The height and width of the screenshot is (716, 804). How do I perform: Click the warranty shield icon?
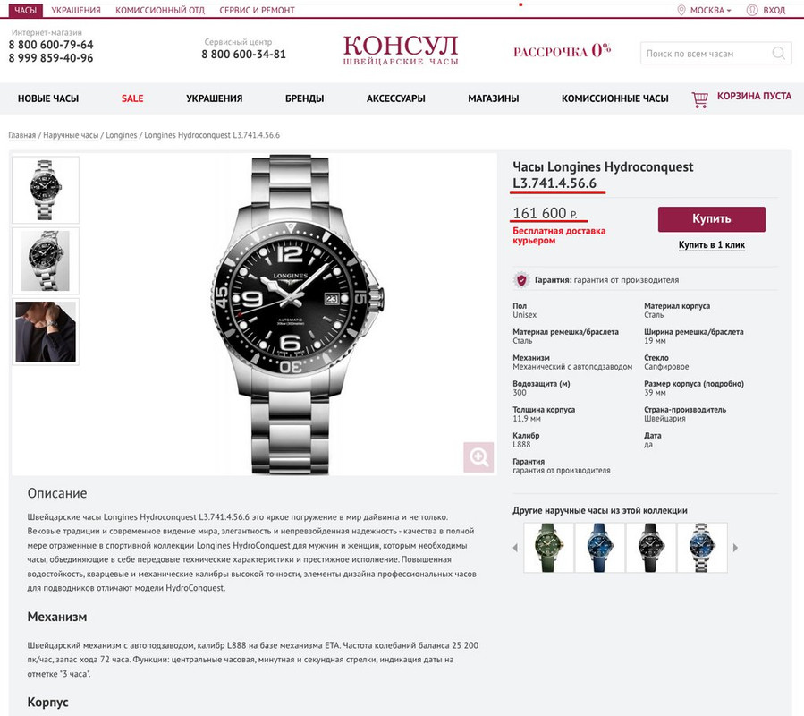[521, 280]
